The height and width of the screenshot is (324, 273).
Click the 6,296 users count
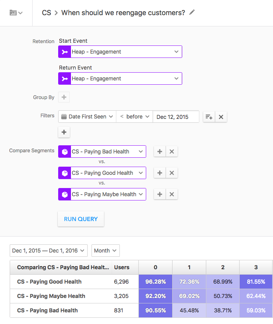(x=121, y=282)
